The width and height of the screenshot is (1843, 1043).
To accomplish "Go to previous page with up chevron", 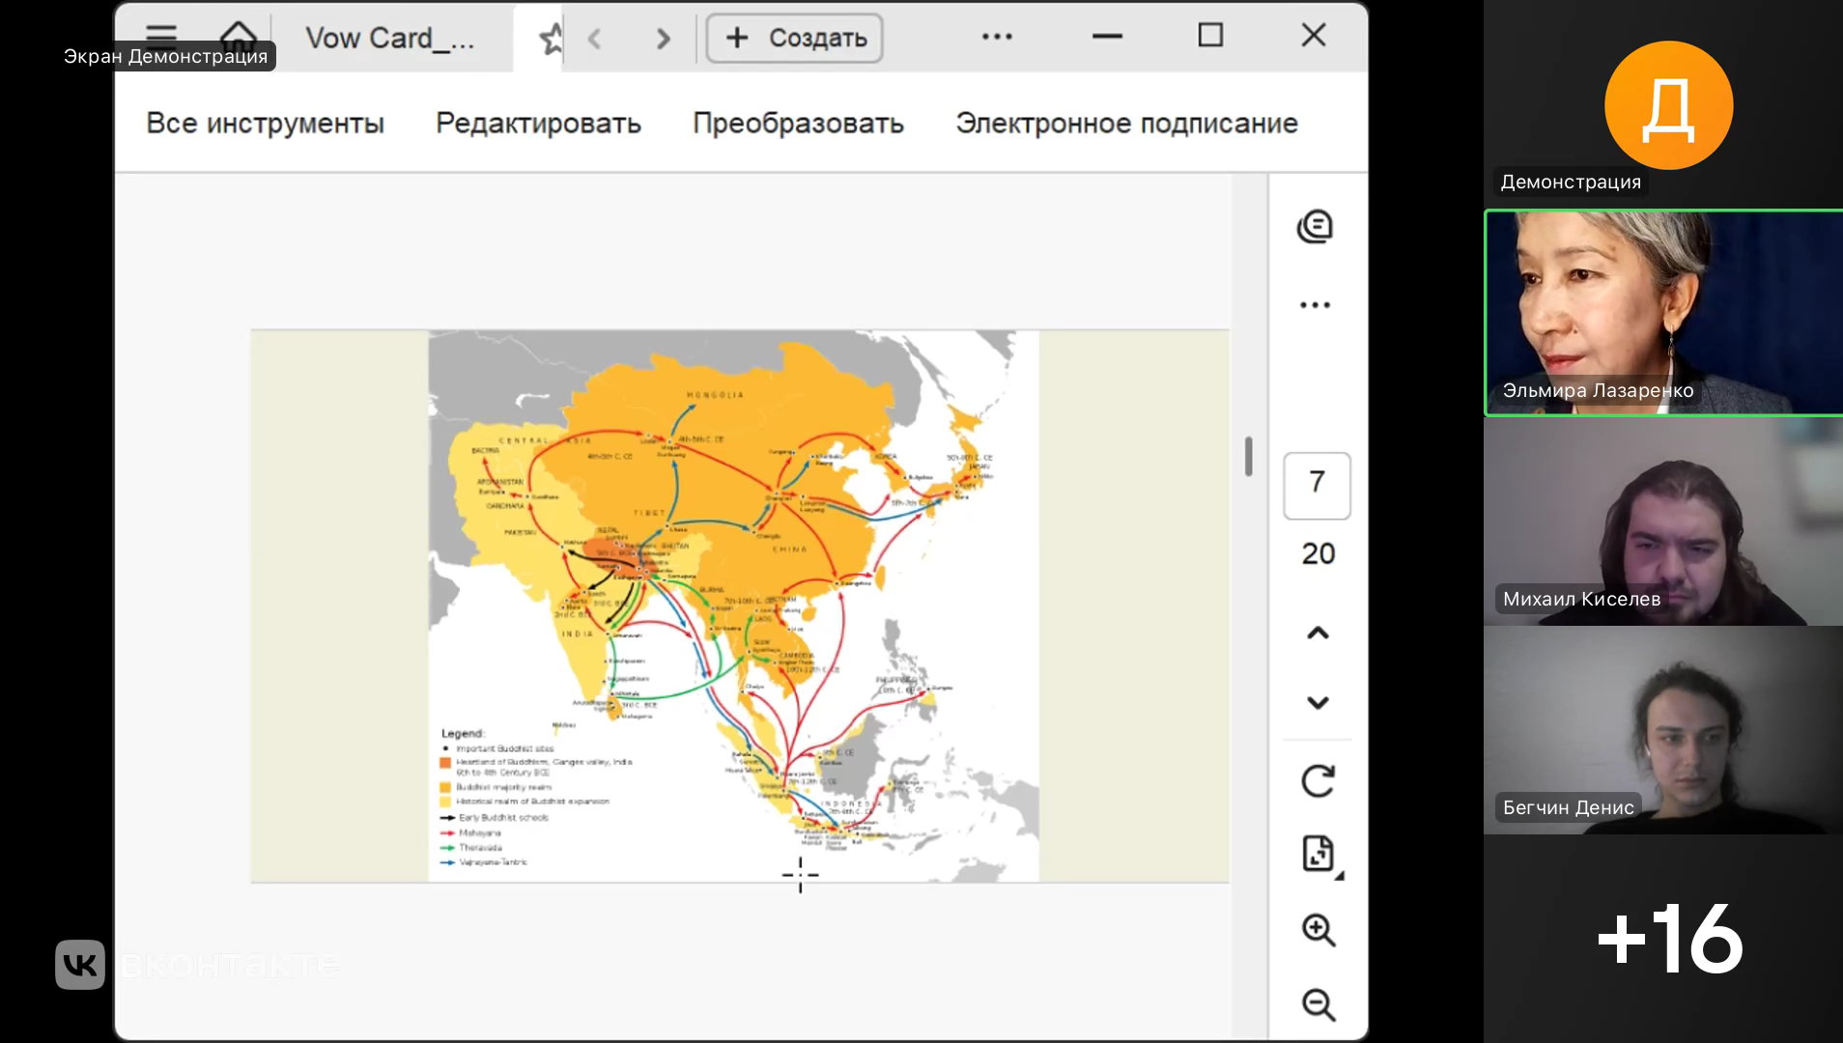I will (x=1318, y=634).
